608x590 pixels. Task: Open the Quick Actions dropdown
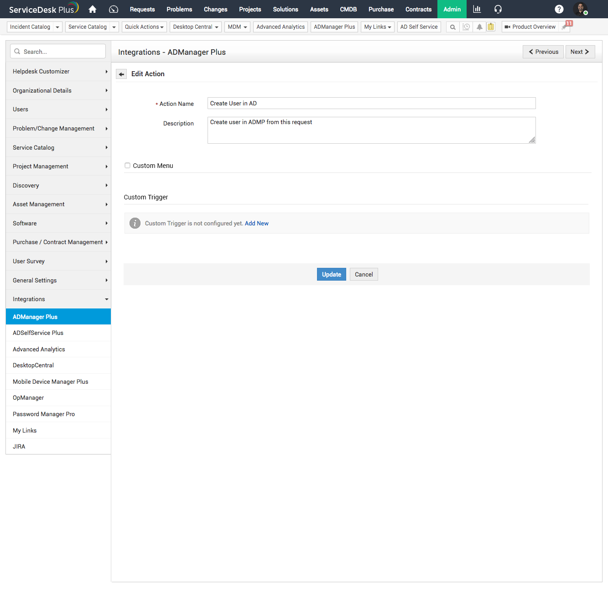(144, 26)
